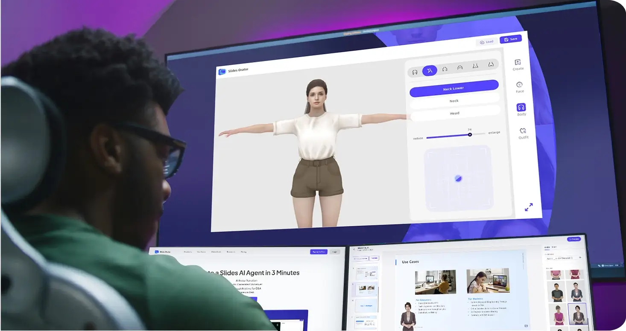
Task: Click the website's logo in the nav bar
Action: 163,252
